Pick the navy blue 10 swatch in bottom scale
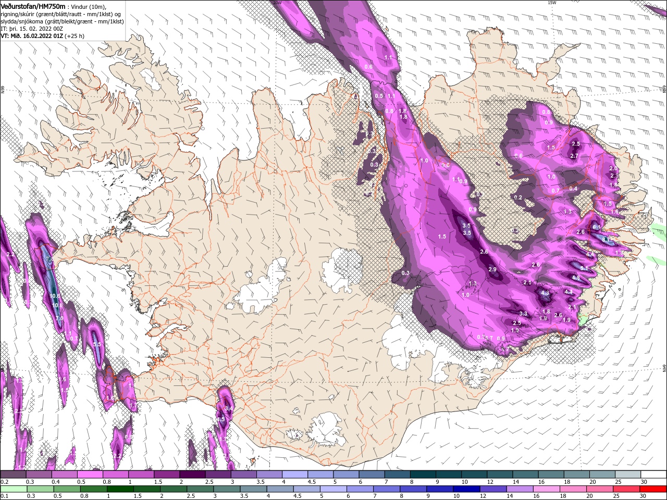667x500 pixels. (x=466, y=489)
